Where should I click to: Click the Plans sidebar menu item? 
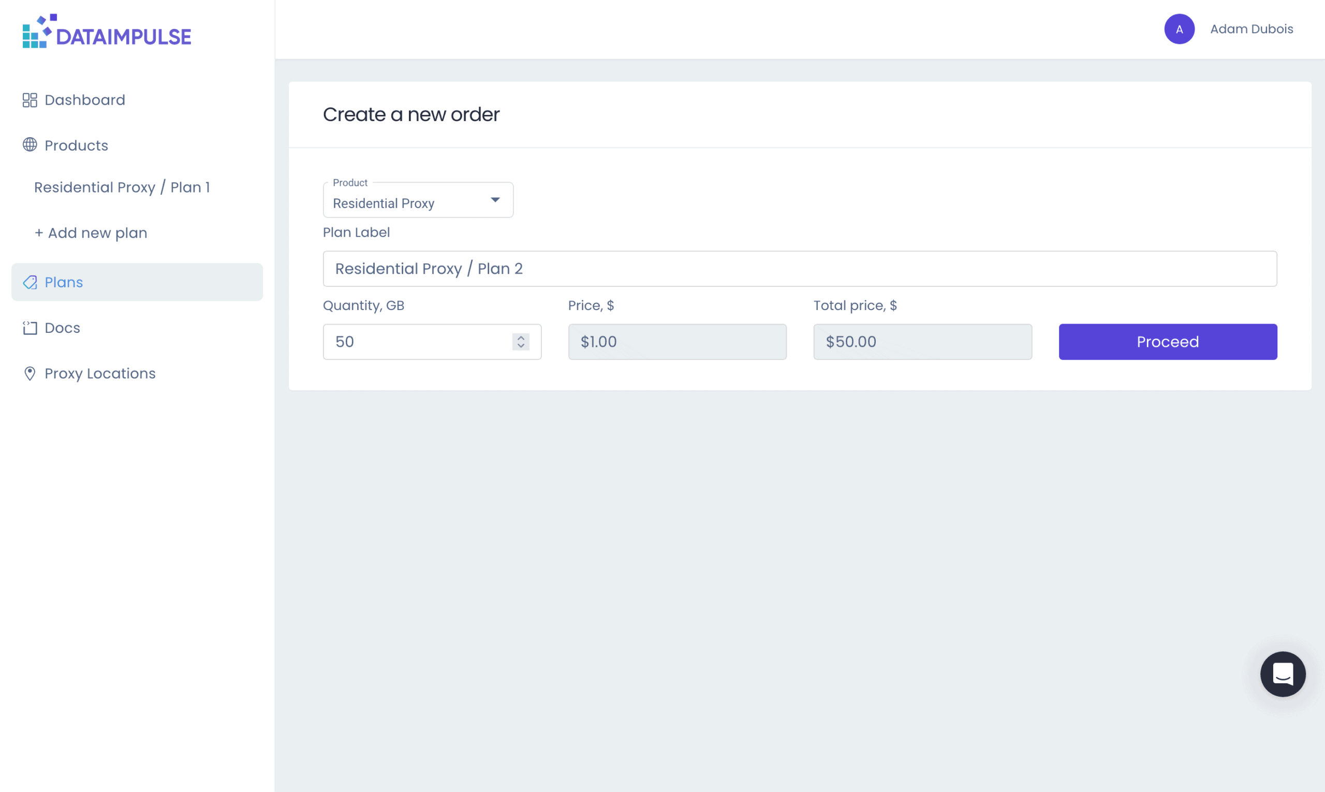(63, 281)
